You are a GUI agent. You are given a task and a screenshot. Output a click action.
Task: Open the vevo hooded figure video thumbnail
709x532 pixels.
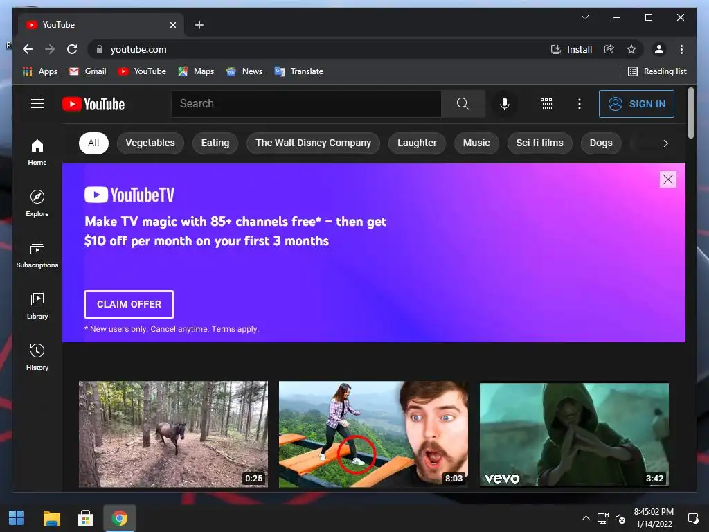tap(574, 435)
